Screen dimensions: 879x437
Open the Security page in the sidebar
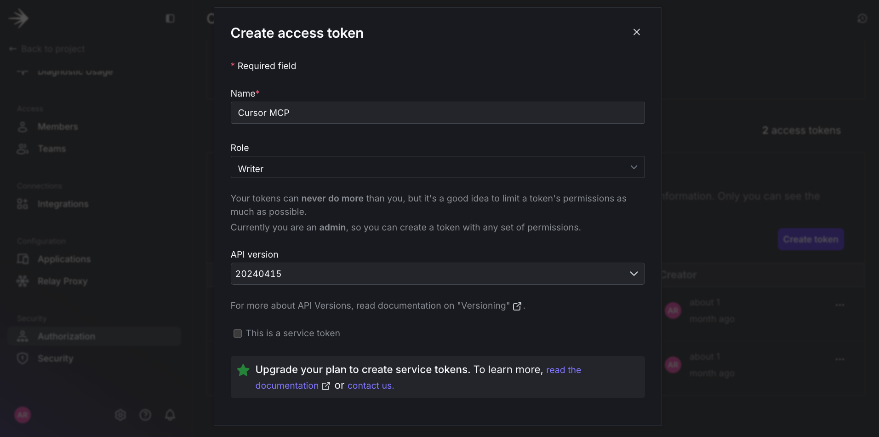pos(55,358)
